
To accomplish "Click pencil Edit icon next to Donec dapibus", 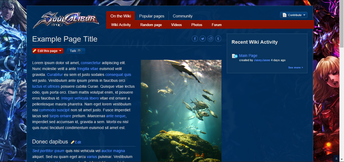I will click(x=73, y=142).
